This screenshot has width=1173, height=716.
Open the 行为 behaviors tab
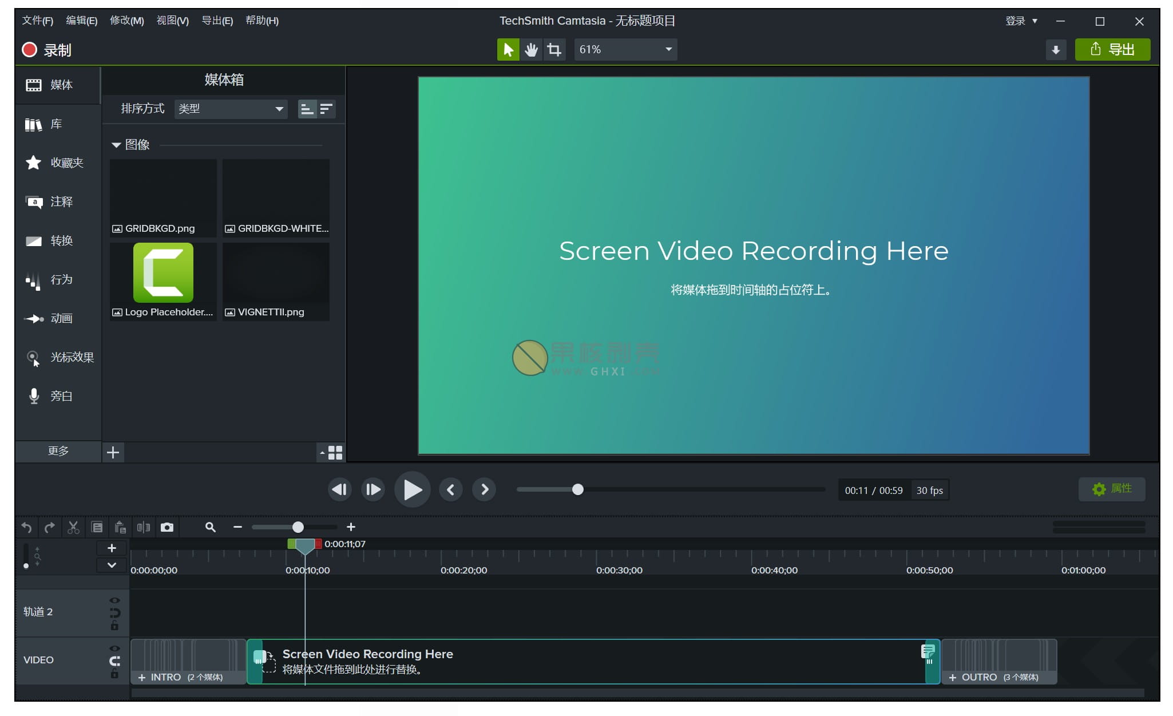click(58, 280)
